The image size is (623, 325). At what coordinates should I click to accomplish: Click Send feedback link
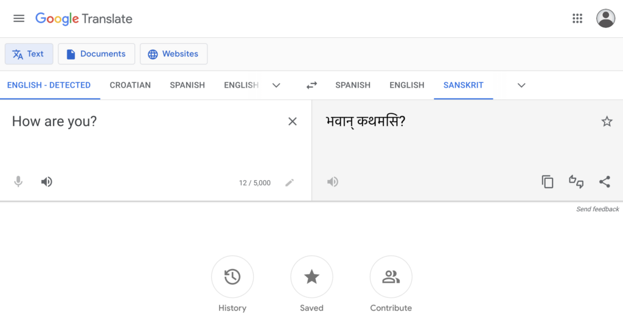tap(597, 209)
